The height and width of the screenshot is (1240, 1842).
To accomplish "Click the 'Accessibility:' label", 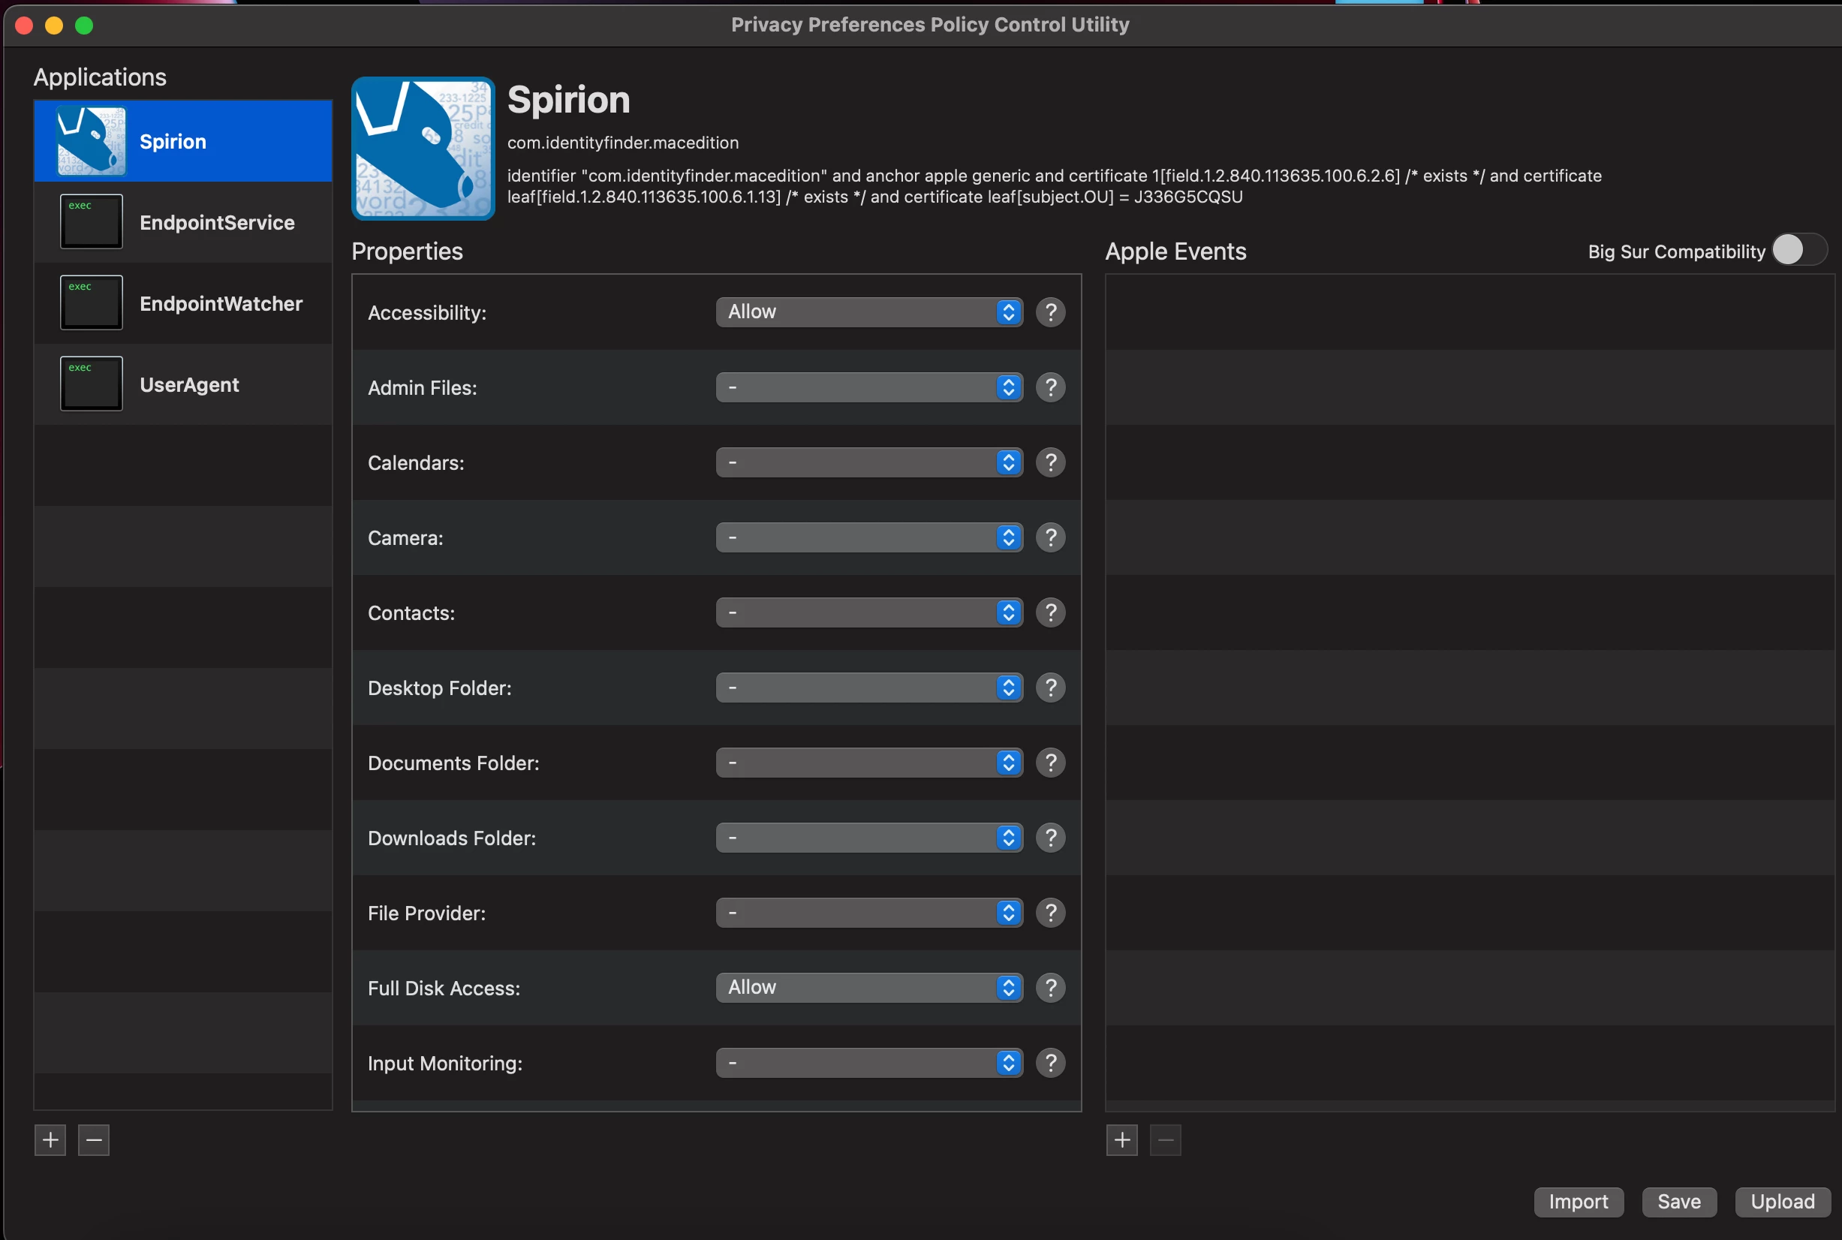I will tap(427, 313).
